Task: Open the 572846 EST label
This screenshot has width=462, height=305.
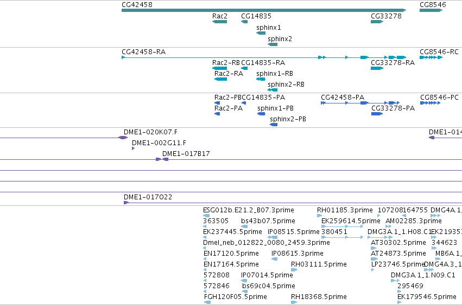Action: coord(217,286)
